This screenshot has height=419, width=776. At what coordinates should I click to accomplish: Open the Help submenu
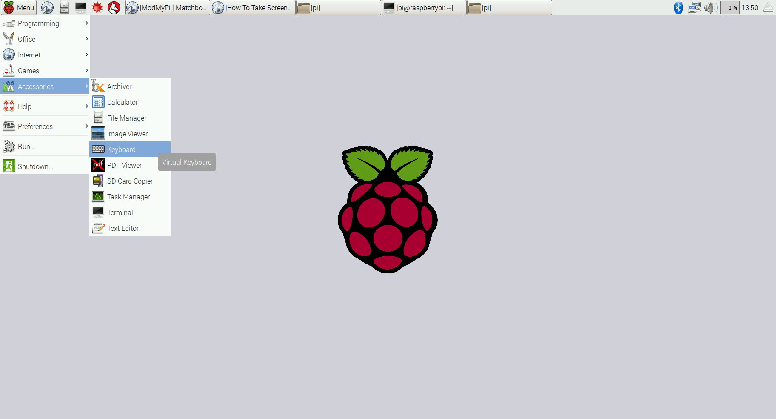pyautogui.click(x=45, y=106)
